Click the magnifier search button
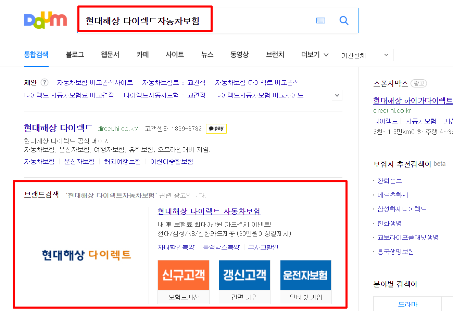Viewport: 453px width, 311px height. (344, 21)
